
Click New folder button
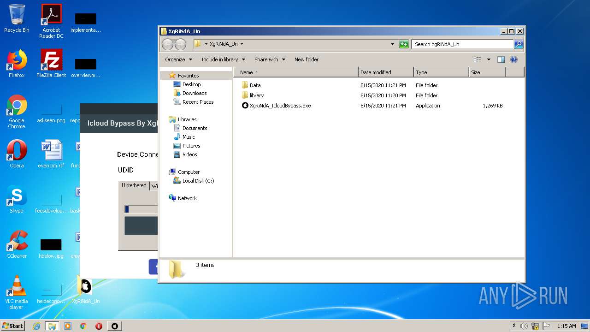(x=307, y=59)
